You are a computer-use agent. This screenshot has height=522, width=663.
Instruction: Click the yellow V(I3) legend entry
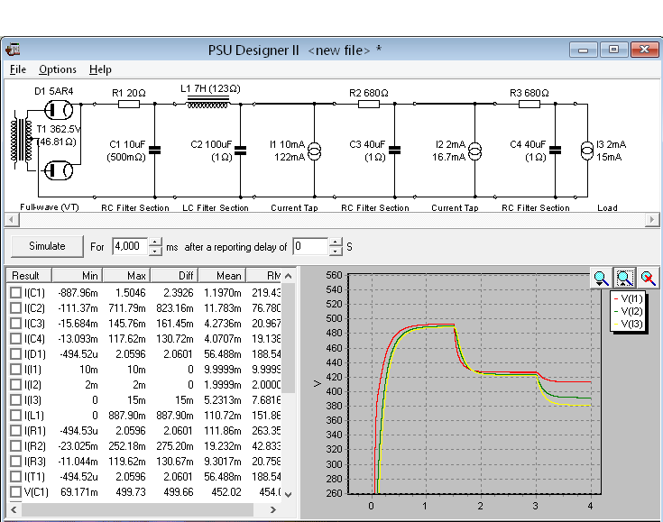tap(629, 325)
